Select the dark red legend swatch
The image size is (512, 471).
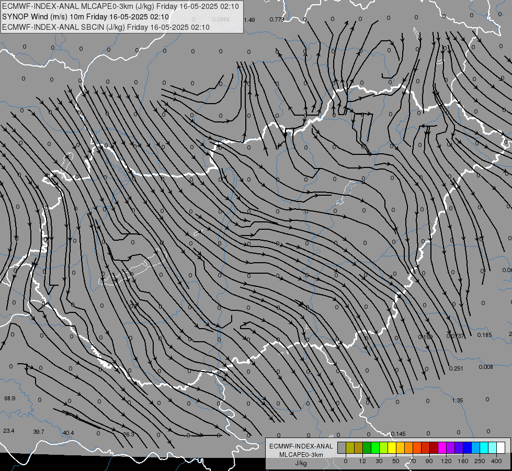[x=434, y=447]
